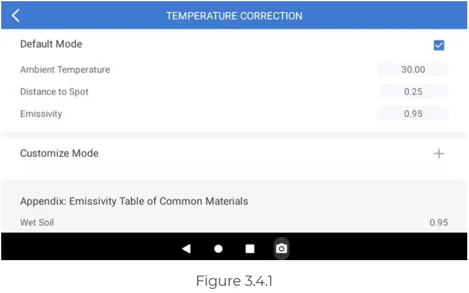469x293 pixels.
Task: Open the Customize Mode label
Action: pyautogui.click(x=59, y=153)
